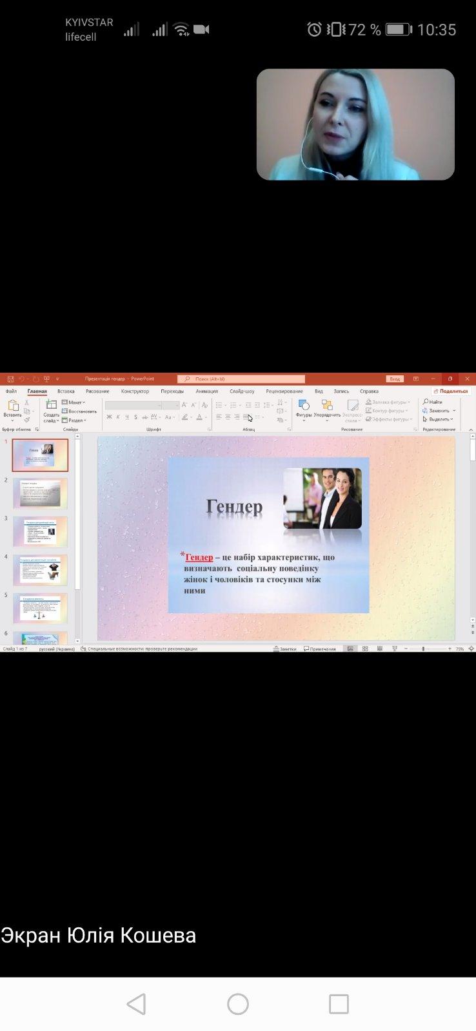
Task: Toggle bold Ж formatting
Action: tap(109, 417)
